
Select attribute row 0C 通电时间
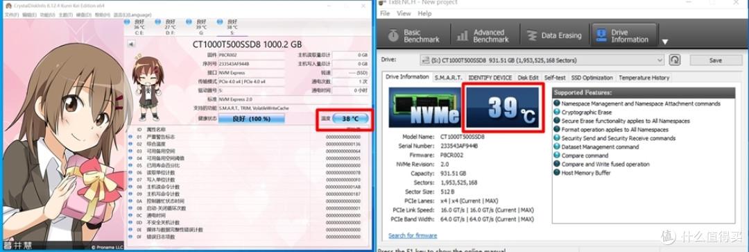[247, 215]
